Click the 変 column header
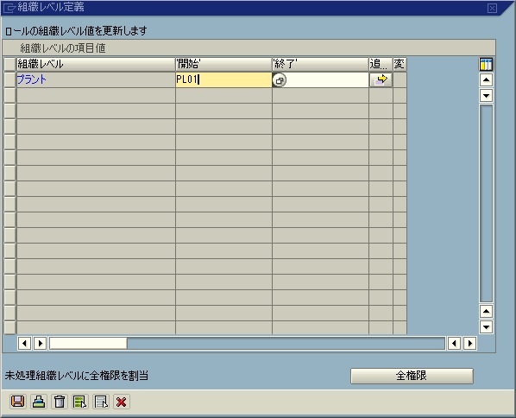Image resolution: width=516 pixels, height=418 pixels. [x=400, y=64]
